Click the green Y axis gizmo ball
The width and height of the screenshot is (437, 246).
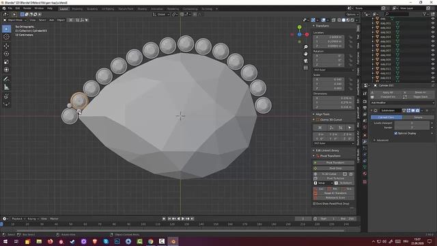[x=299, y=27]
